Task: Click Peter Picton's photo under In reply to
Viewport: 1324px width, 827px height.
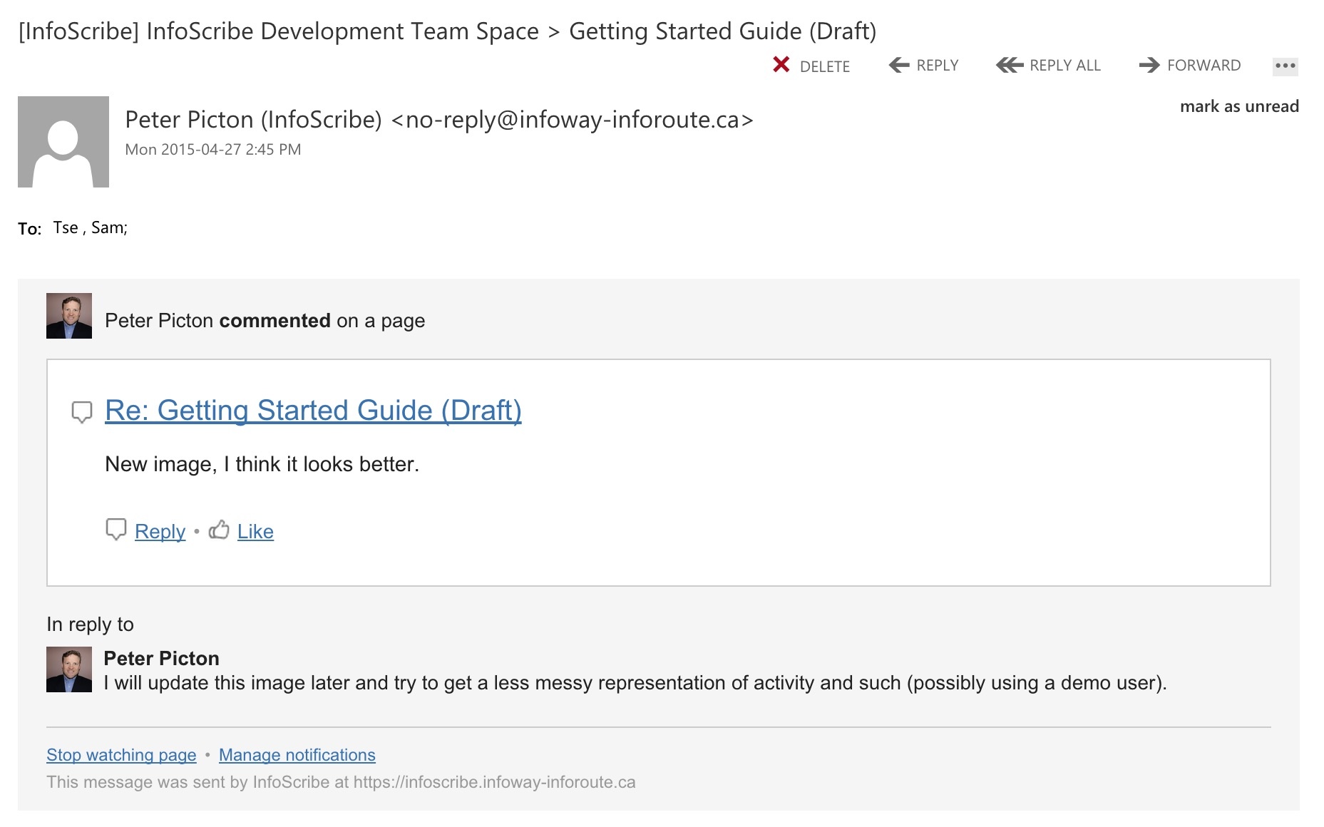Action: tap(69, 669)
